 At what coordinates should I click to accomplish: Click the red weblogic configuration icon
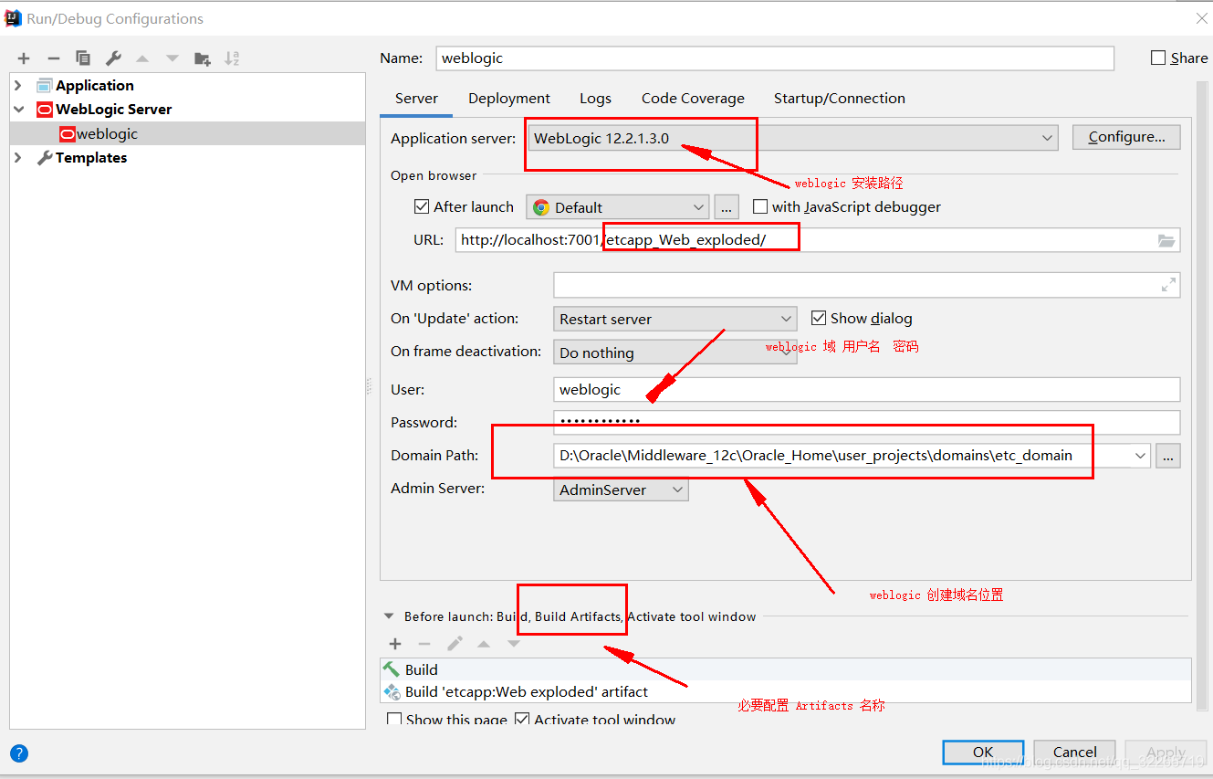point(68,133)
